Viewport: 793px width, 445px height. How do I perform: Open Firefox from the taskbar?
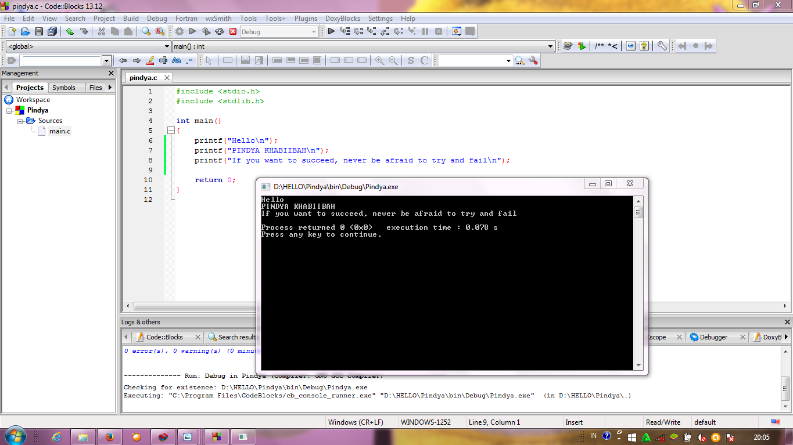click(109, 437)
